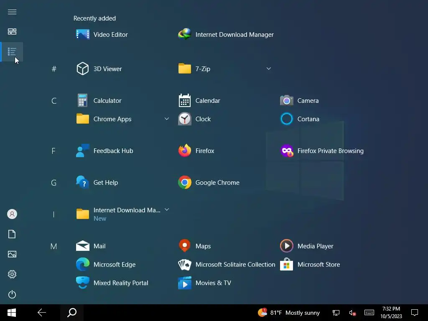Open the Clock app
428x321 pixels.
click(194, 119)
